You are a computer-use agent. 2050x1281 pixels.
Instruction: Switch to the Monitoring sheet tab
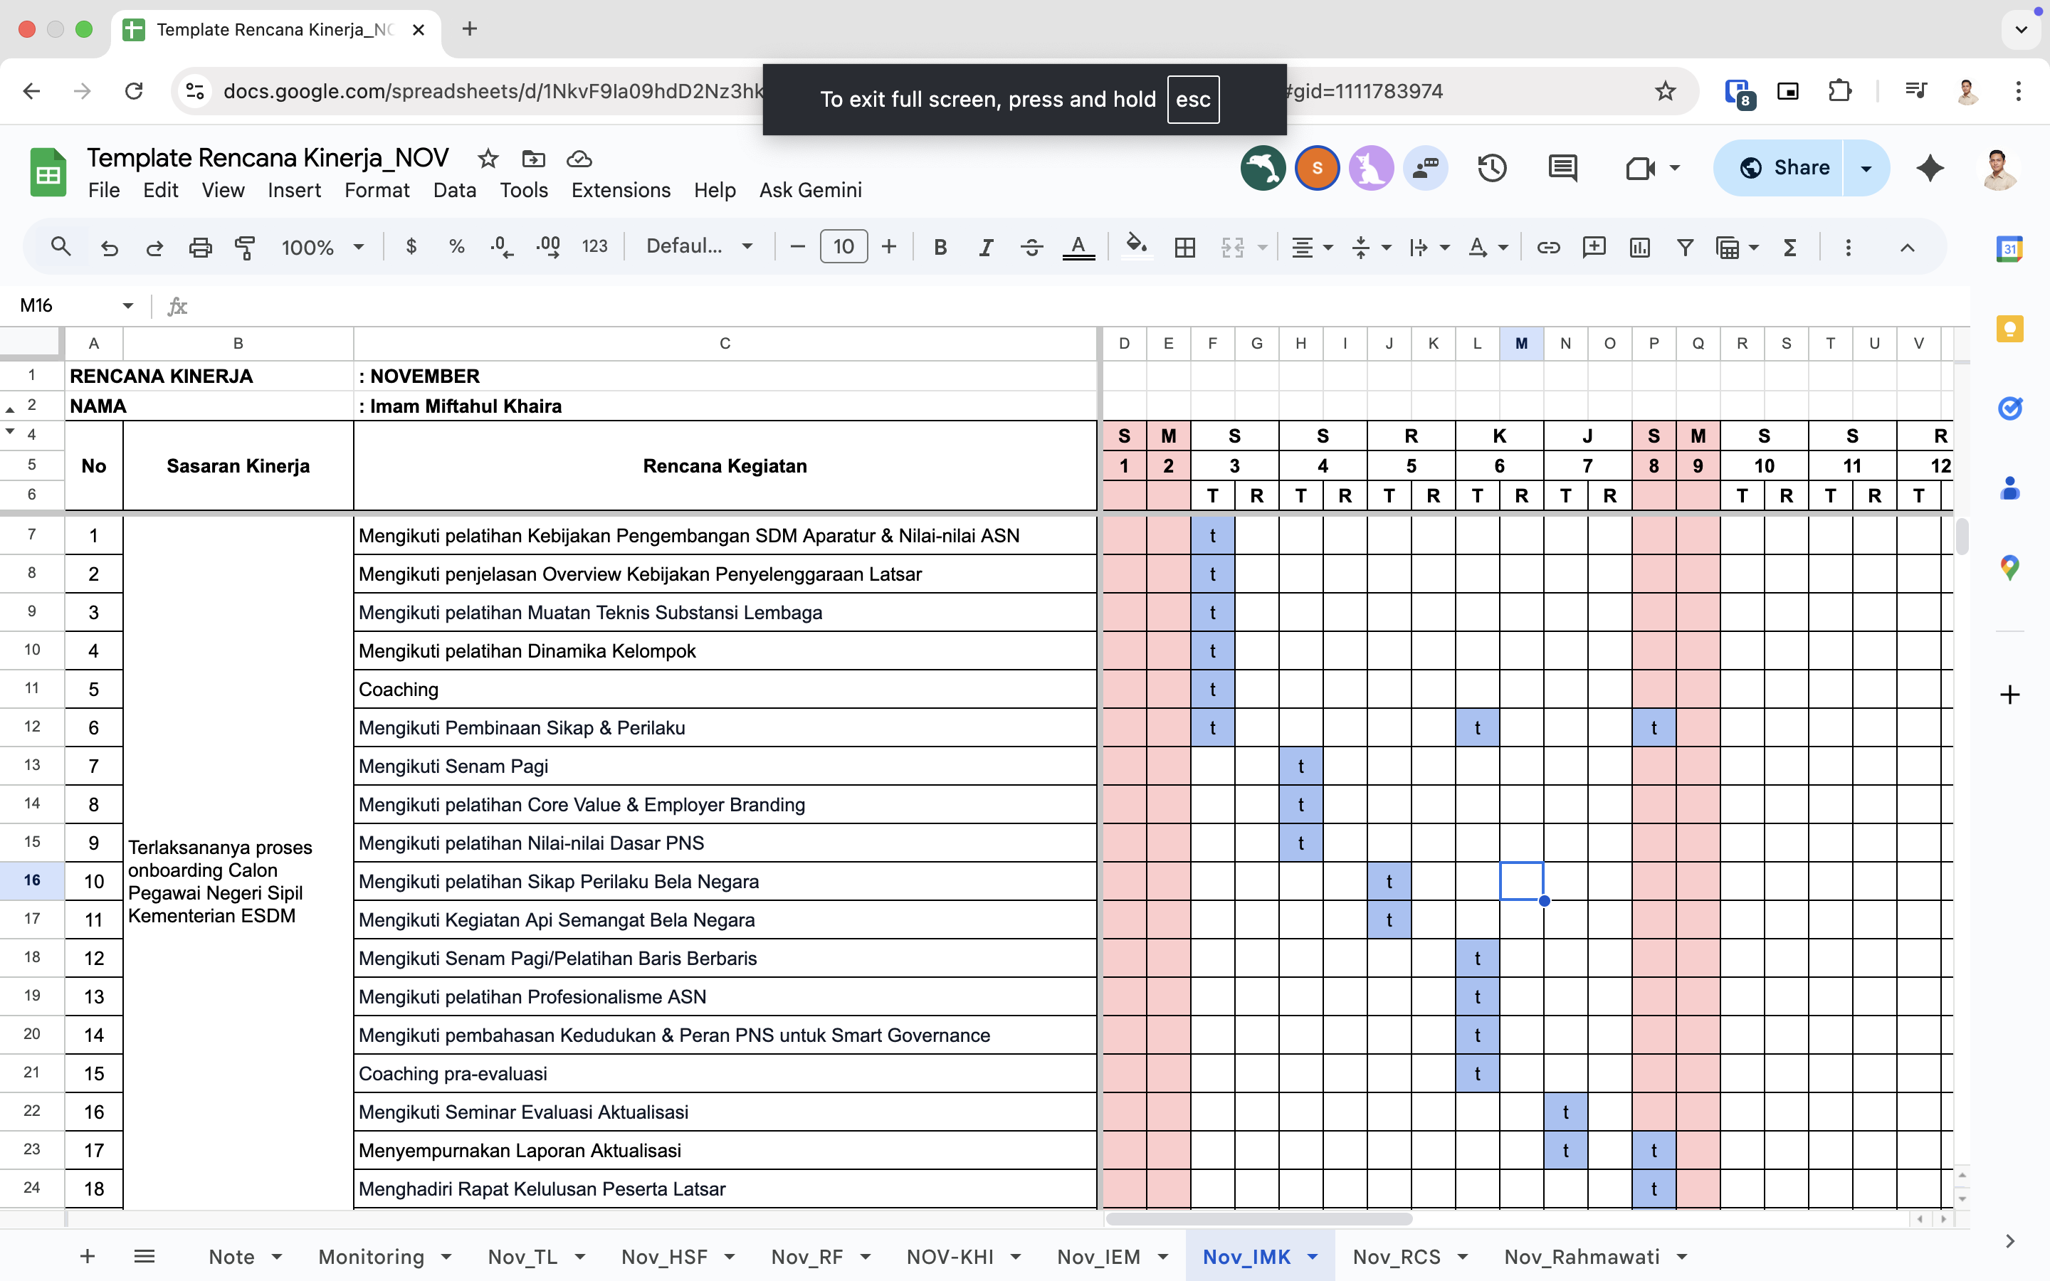(x=371, y=1256)
